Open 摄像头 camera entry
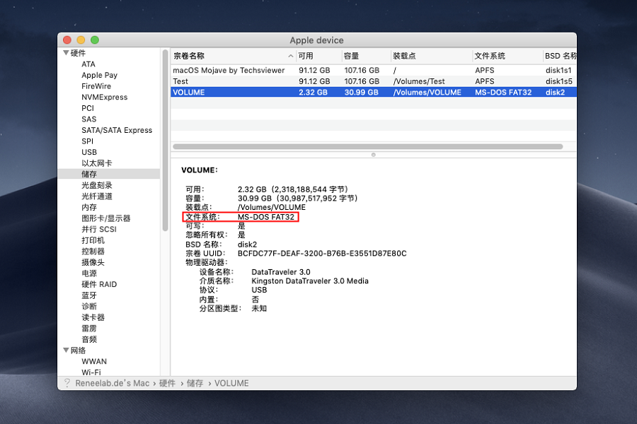The image size is (637, 424). (x=93, y=262)
